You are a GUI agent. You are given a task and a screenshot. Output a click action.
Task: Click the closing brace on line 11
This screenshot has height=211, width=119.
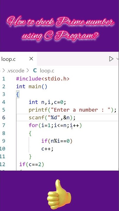pyautogui.click(x=30, y=157)
